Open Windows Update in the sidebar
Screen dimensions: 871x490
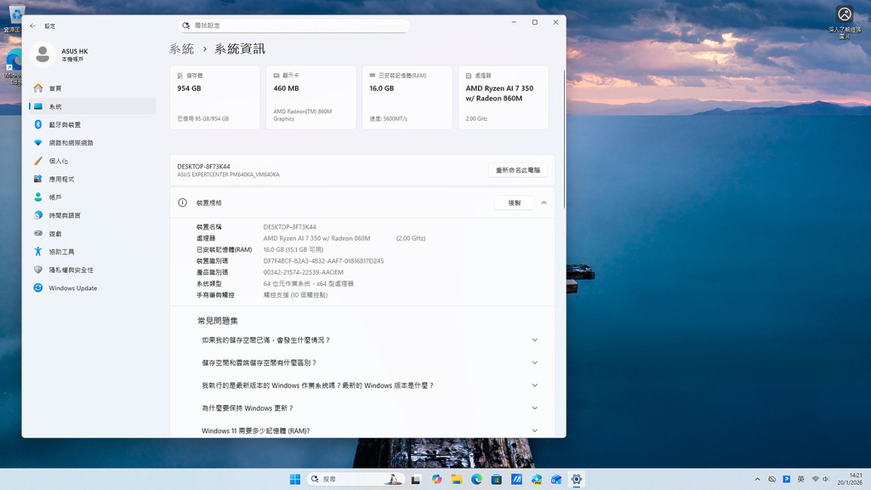point(83,288)
